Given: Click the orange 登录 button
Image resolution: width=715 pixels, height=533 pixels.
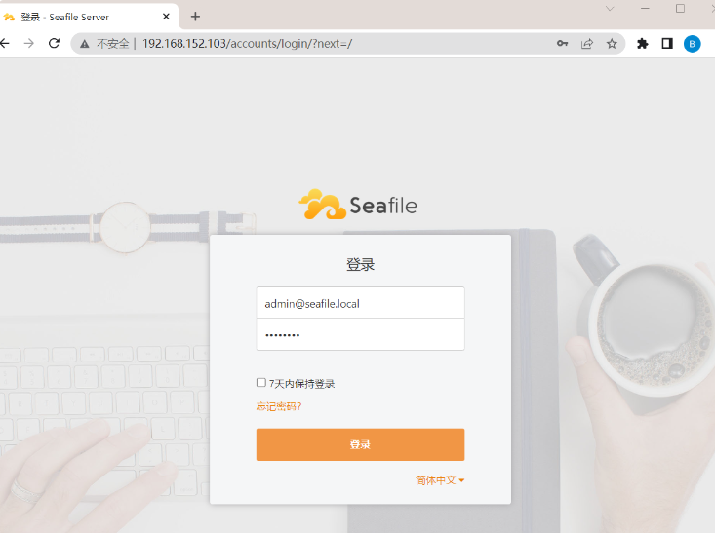Looking at the screenshot, I should click(x=360, y=444).
